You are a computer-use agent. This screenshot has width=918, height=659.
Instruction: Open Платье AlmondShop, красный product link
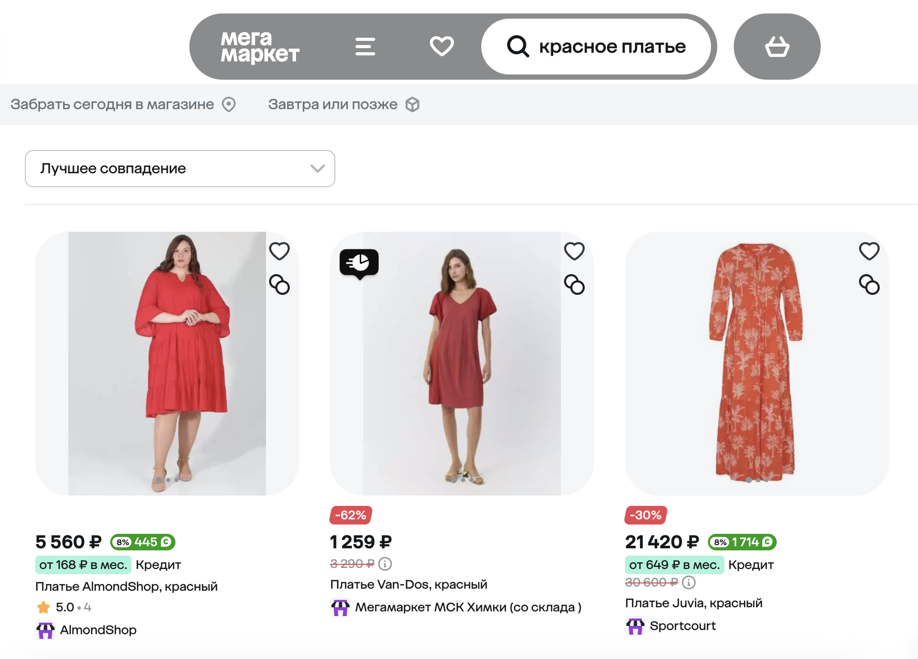click(x=126, y=587)
